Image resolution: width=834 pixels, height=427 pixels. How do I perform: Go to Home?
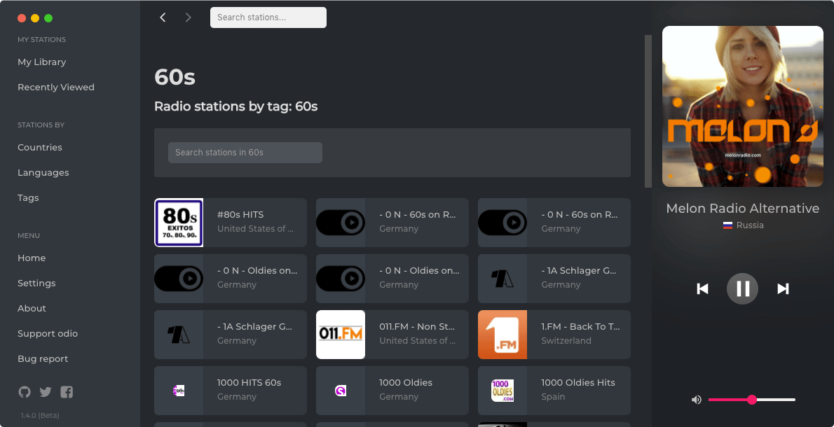click(32, 258)
